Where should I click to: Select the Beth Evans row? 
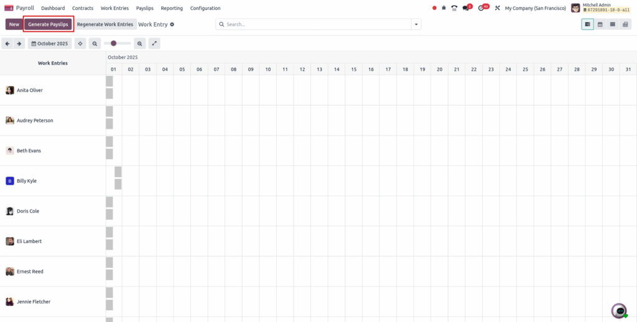53,150
